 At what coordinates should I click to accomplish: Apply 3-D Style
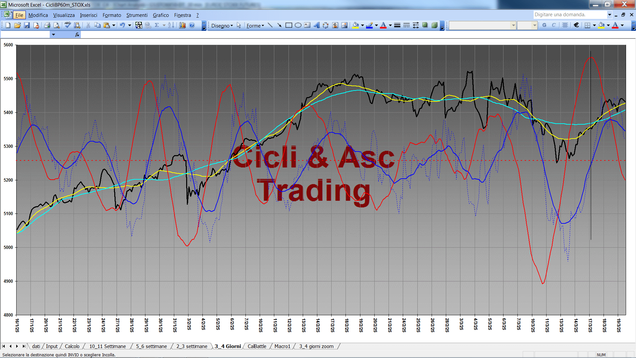tap(434, 25)
